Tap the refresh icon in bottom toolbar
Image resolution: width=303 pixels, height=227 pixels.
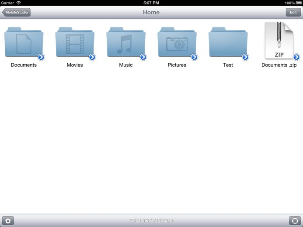point(295,220)
